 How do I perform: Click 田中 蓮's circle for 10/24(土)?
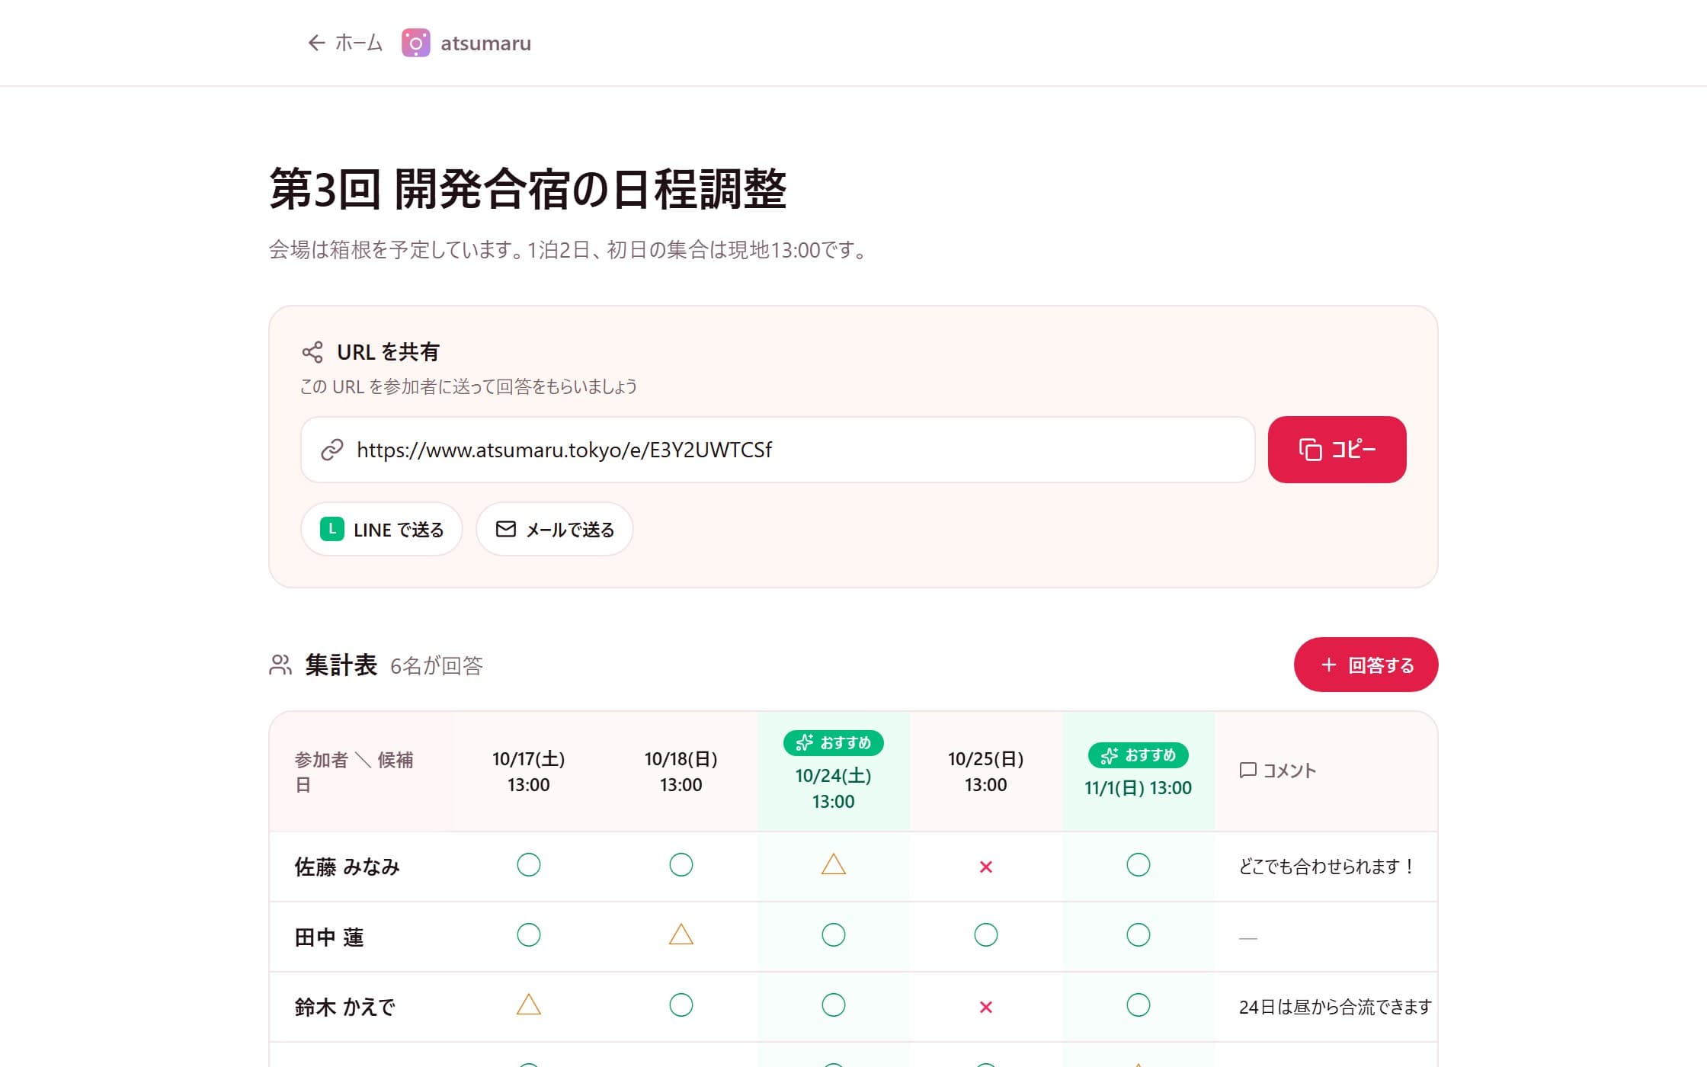[x=834, y=935]
